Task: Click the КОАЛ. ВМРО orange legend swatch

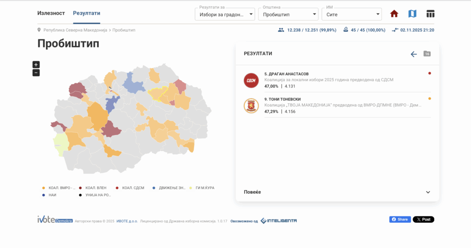Action: coord(43,188)
